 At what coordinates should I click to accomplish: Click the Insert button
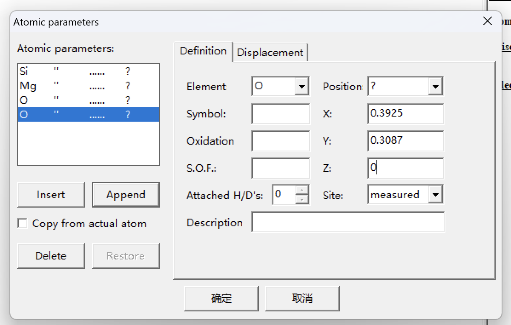(51, 195)
